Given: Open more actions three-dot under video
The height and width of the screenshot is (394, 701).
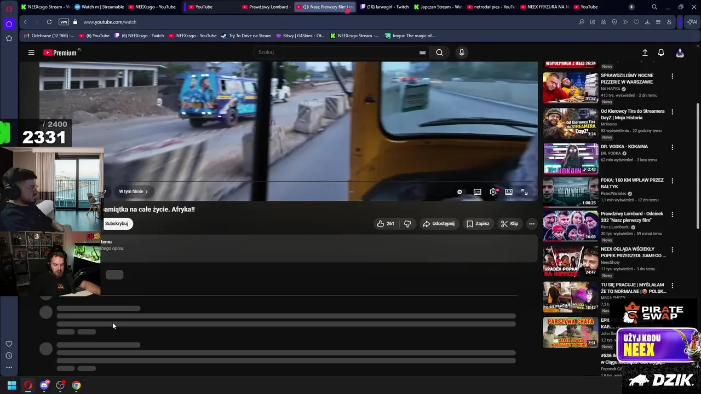Looking at the screenshot, I should click(x=531, y=223).
